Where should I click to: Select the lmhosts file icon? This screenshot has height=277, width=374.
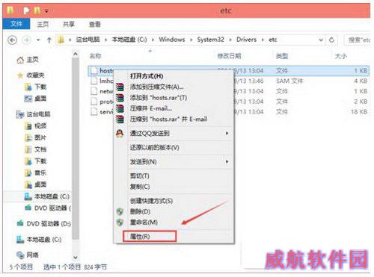click(x=94, y=81)
